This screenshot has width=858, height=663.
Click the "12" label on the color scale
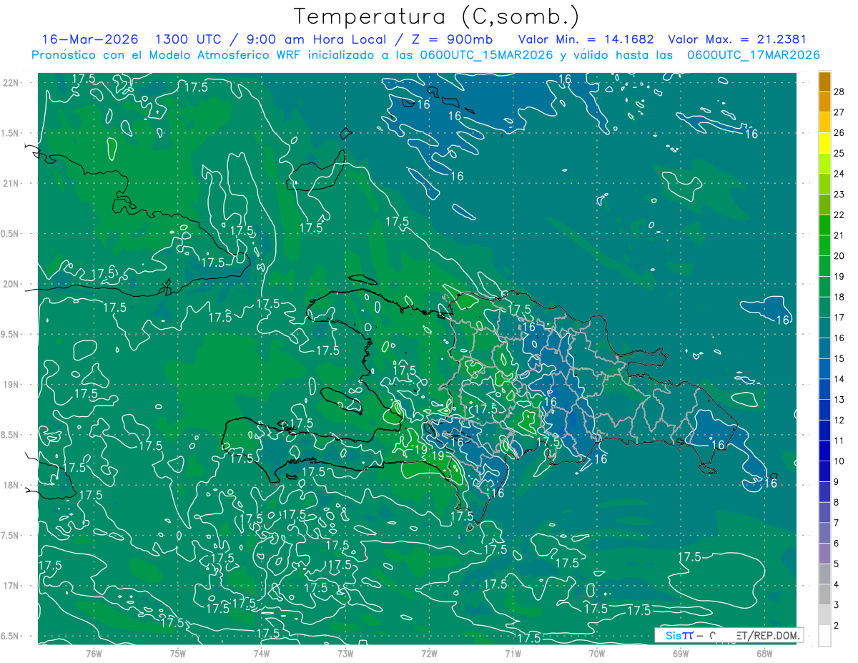[839, 421]
